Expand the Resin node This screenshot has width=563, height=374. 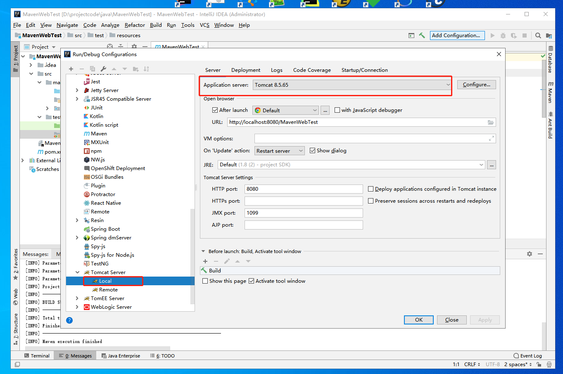(x=77, y=220)
